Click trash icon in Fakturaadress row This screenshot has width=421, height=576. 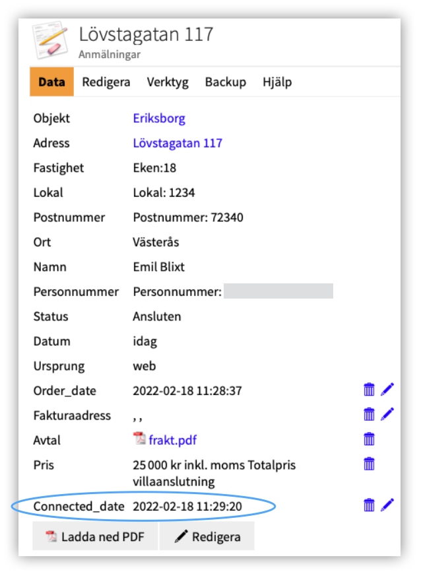[369, 414]
